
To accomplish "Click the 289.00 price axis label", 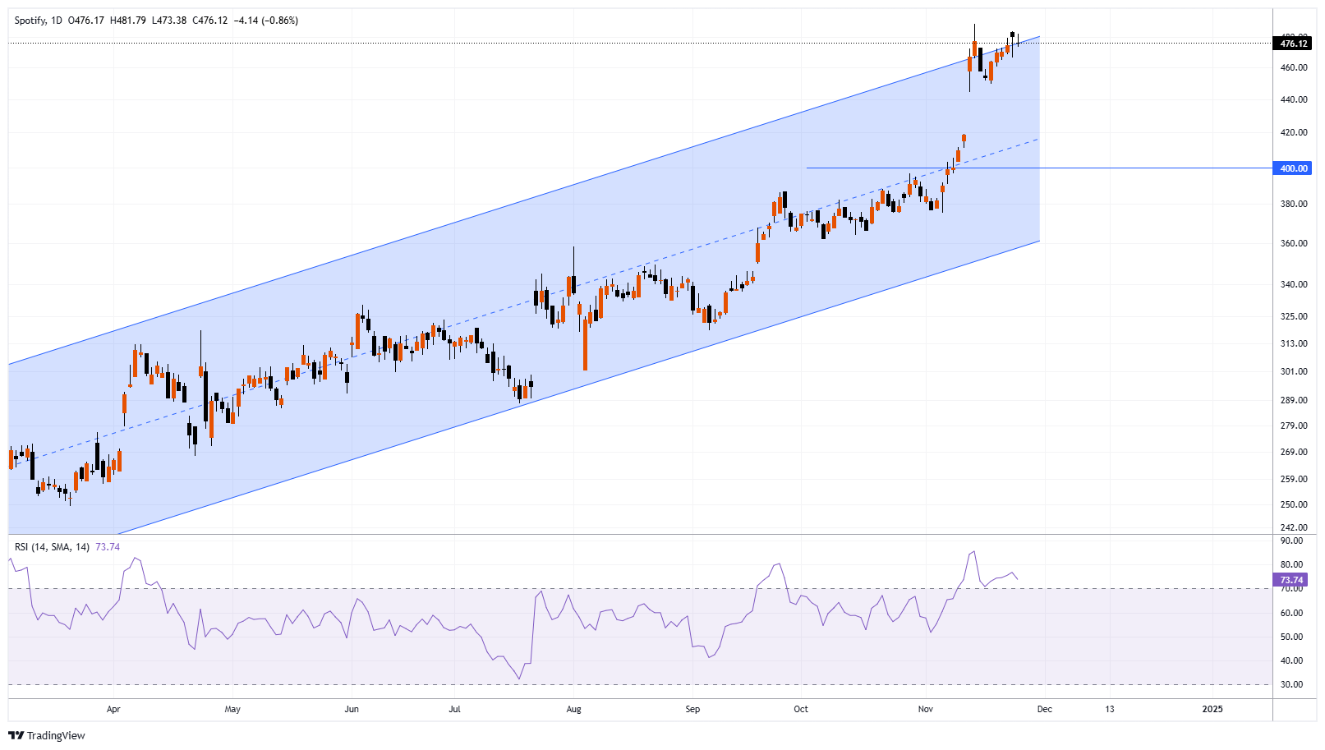I will [1294, 400].
